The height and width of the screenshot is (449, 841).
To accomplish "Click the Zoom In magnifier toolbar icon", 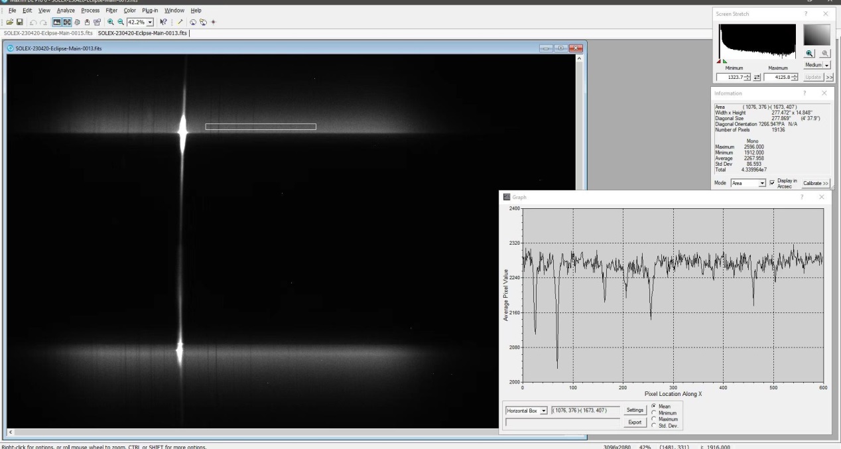I will coord(111,22).
